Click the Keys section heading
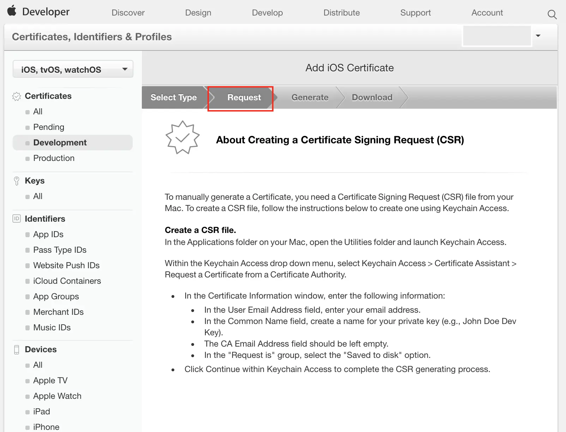Viewport: 566px width, 432px height. pyautogui.click(x=35, y=181)
